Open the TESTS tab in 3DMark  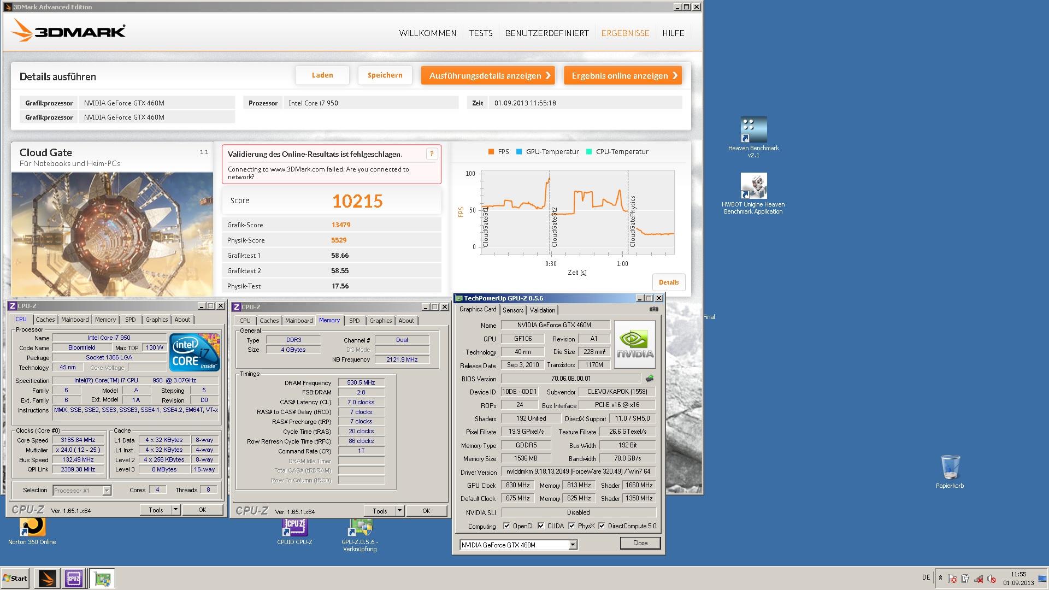click(x=481, y=33)
